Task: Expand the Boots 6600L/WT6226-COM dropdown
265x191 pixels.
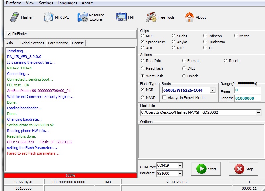Action: click(x=212, y=90)
